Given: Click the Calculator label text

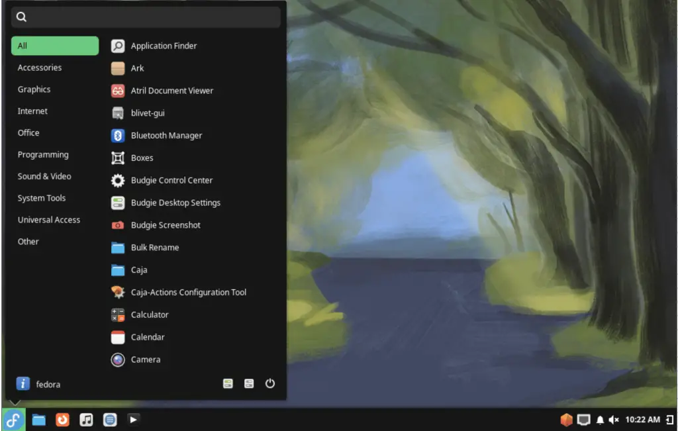Looking at the screenshot, I should pos(150,315).
